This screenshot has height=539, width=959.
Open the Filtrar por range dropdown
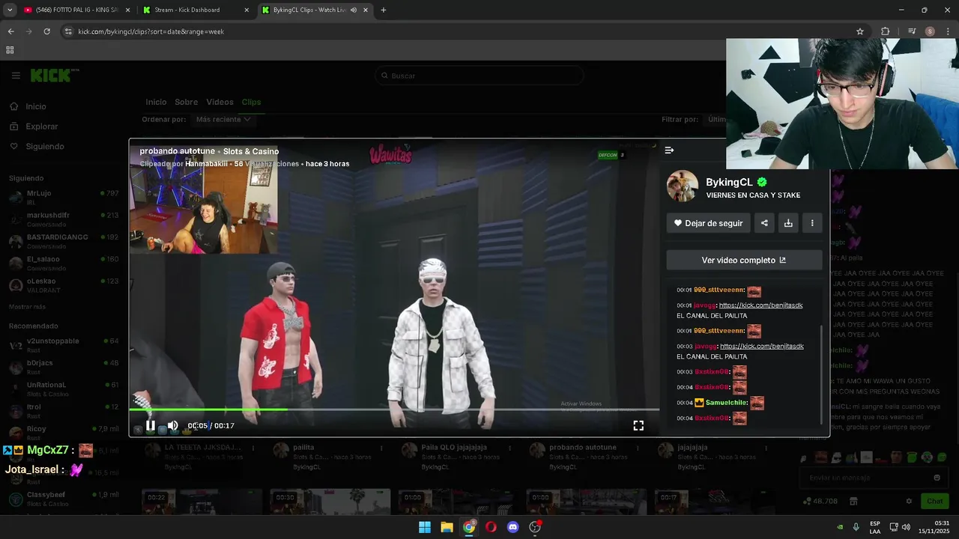tap(717, 119)
